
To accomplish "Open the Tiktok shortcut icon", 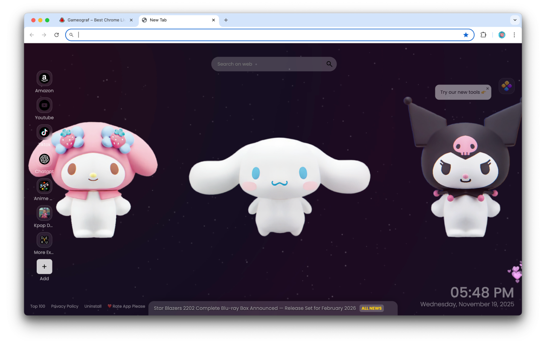I will pyautogui.click(x=44, y=132).
